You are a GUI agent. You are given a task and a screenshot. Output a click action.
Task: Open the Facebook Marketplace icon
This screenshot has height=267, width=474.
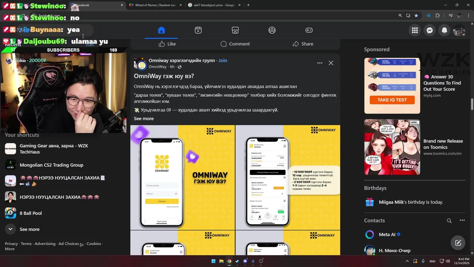[x=235, y=30]
